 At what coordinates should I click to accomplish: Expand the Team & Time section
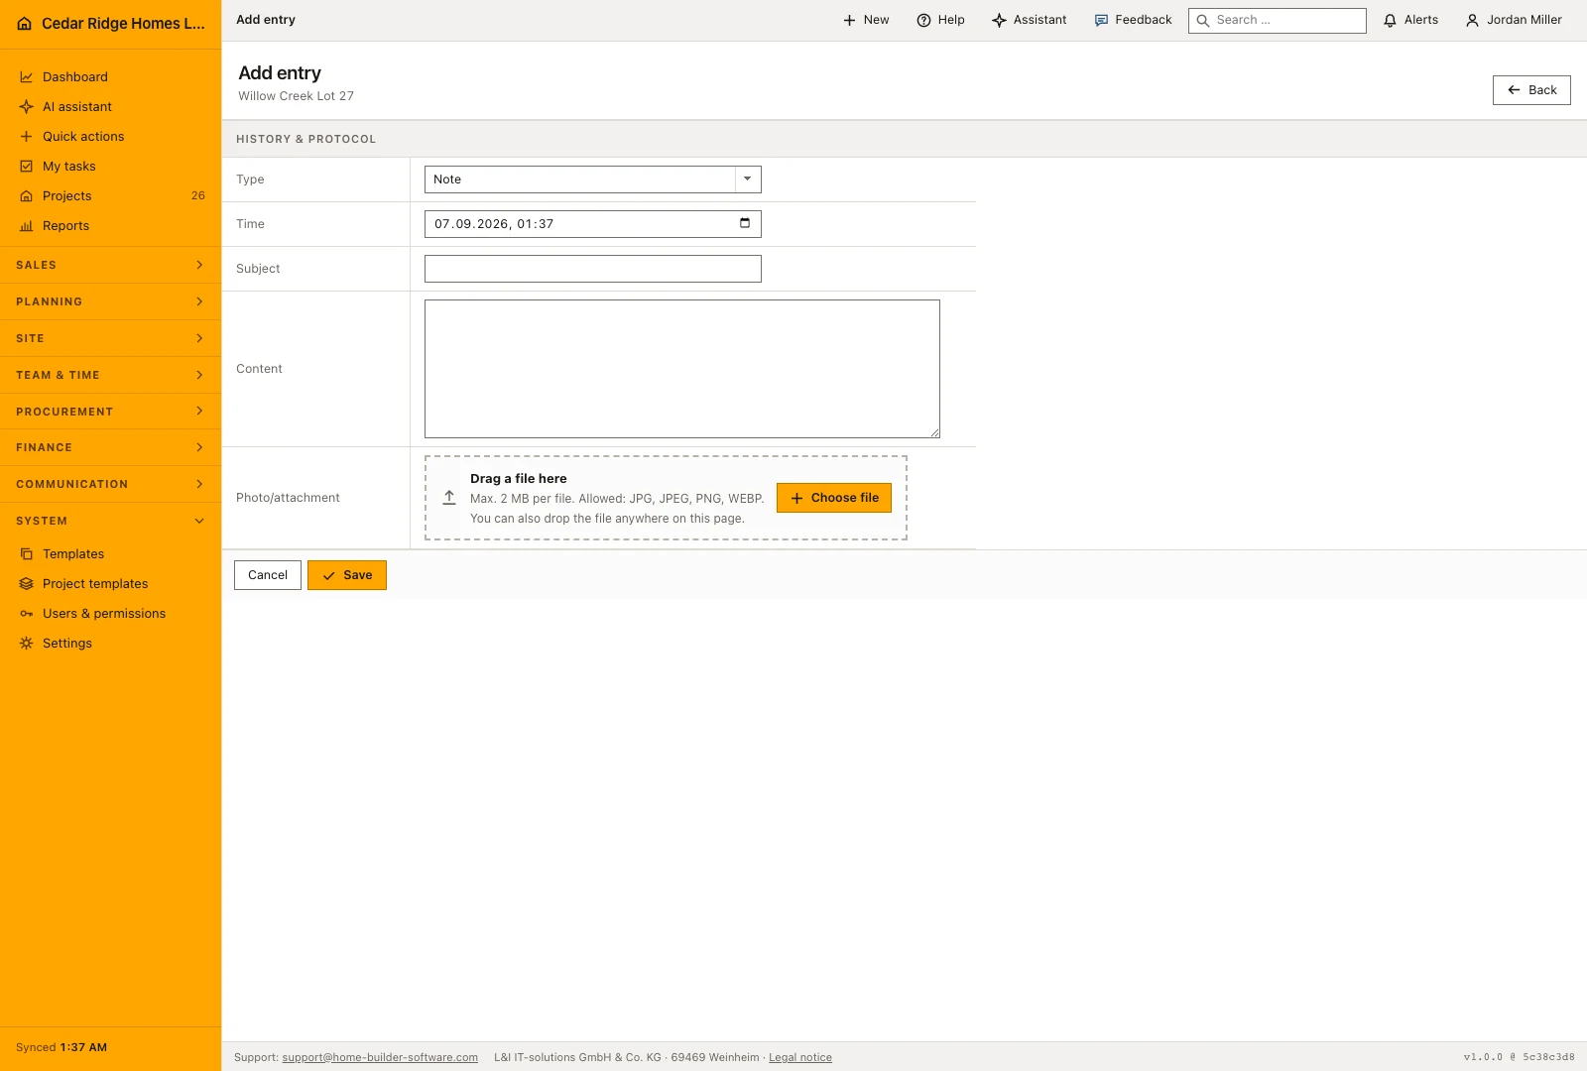110,375
